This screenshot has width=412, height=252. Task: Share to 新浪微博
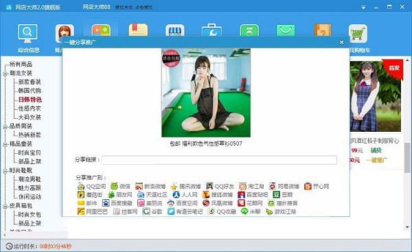tap(150, 186)
